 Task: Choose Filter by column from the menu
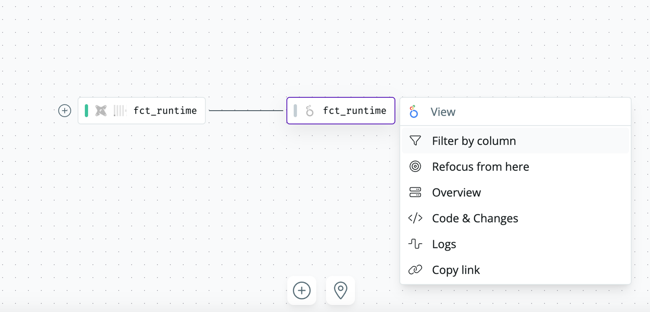click(515, 141)
